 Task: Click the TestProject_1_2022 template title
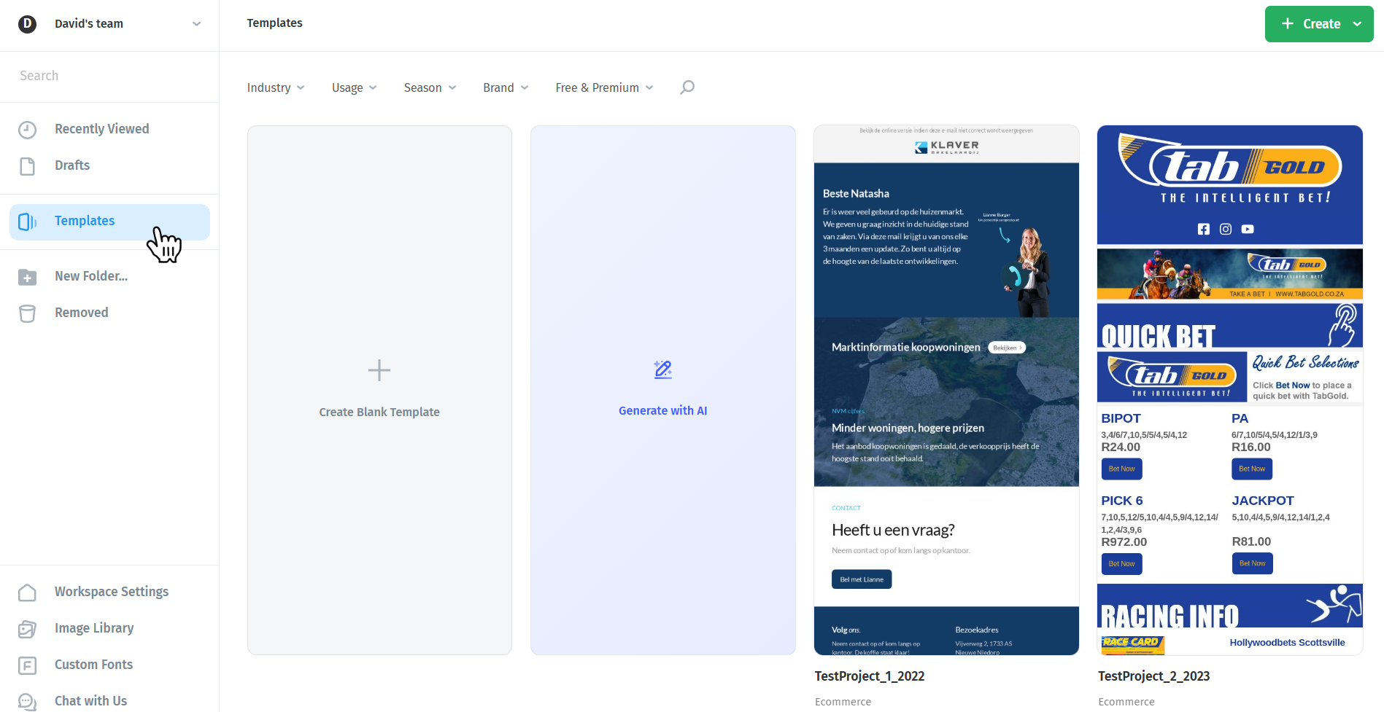coord(870,676)
